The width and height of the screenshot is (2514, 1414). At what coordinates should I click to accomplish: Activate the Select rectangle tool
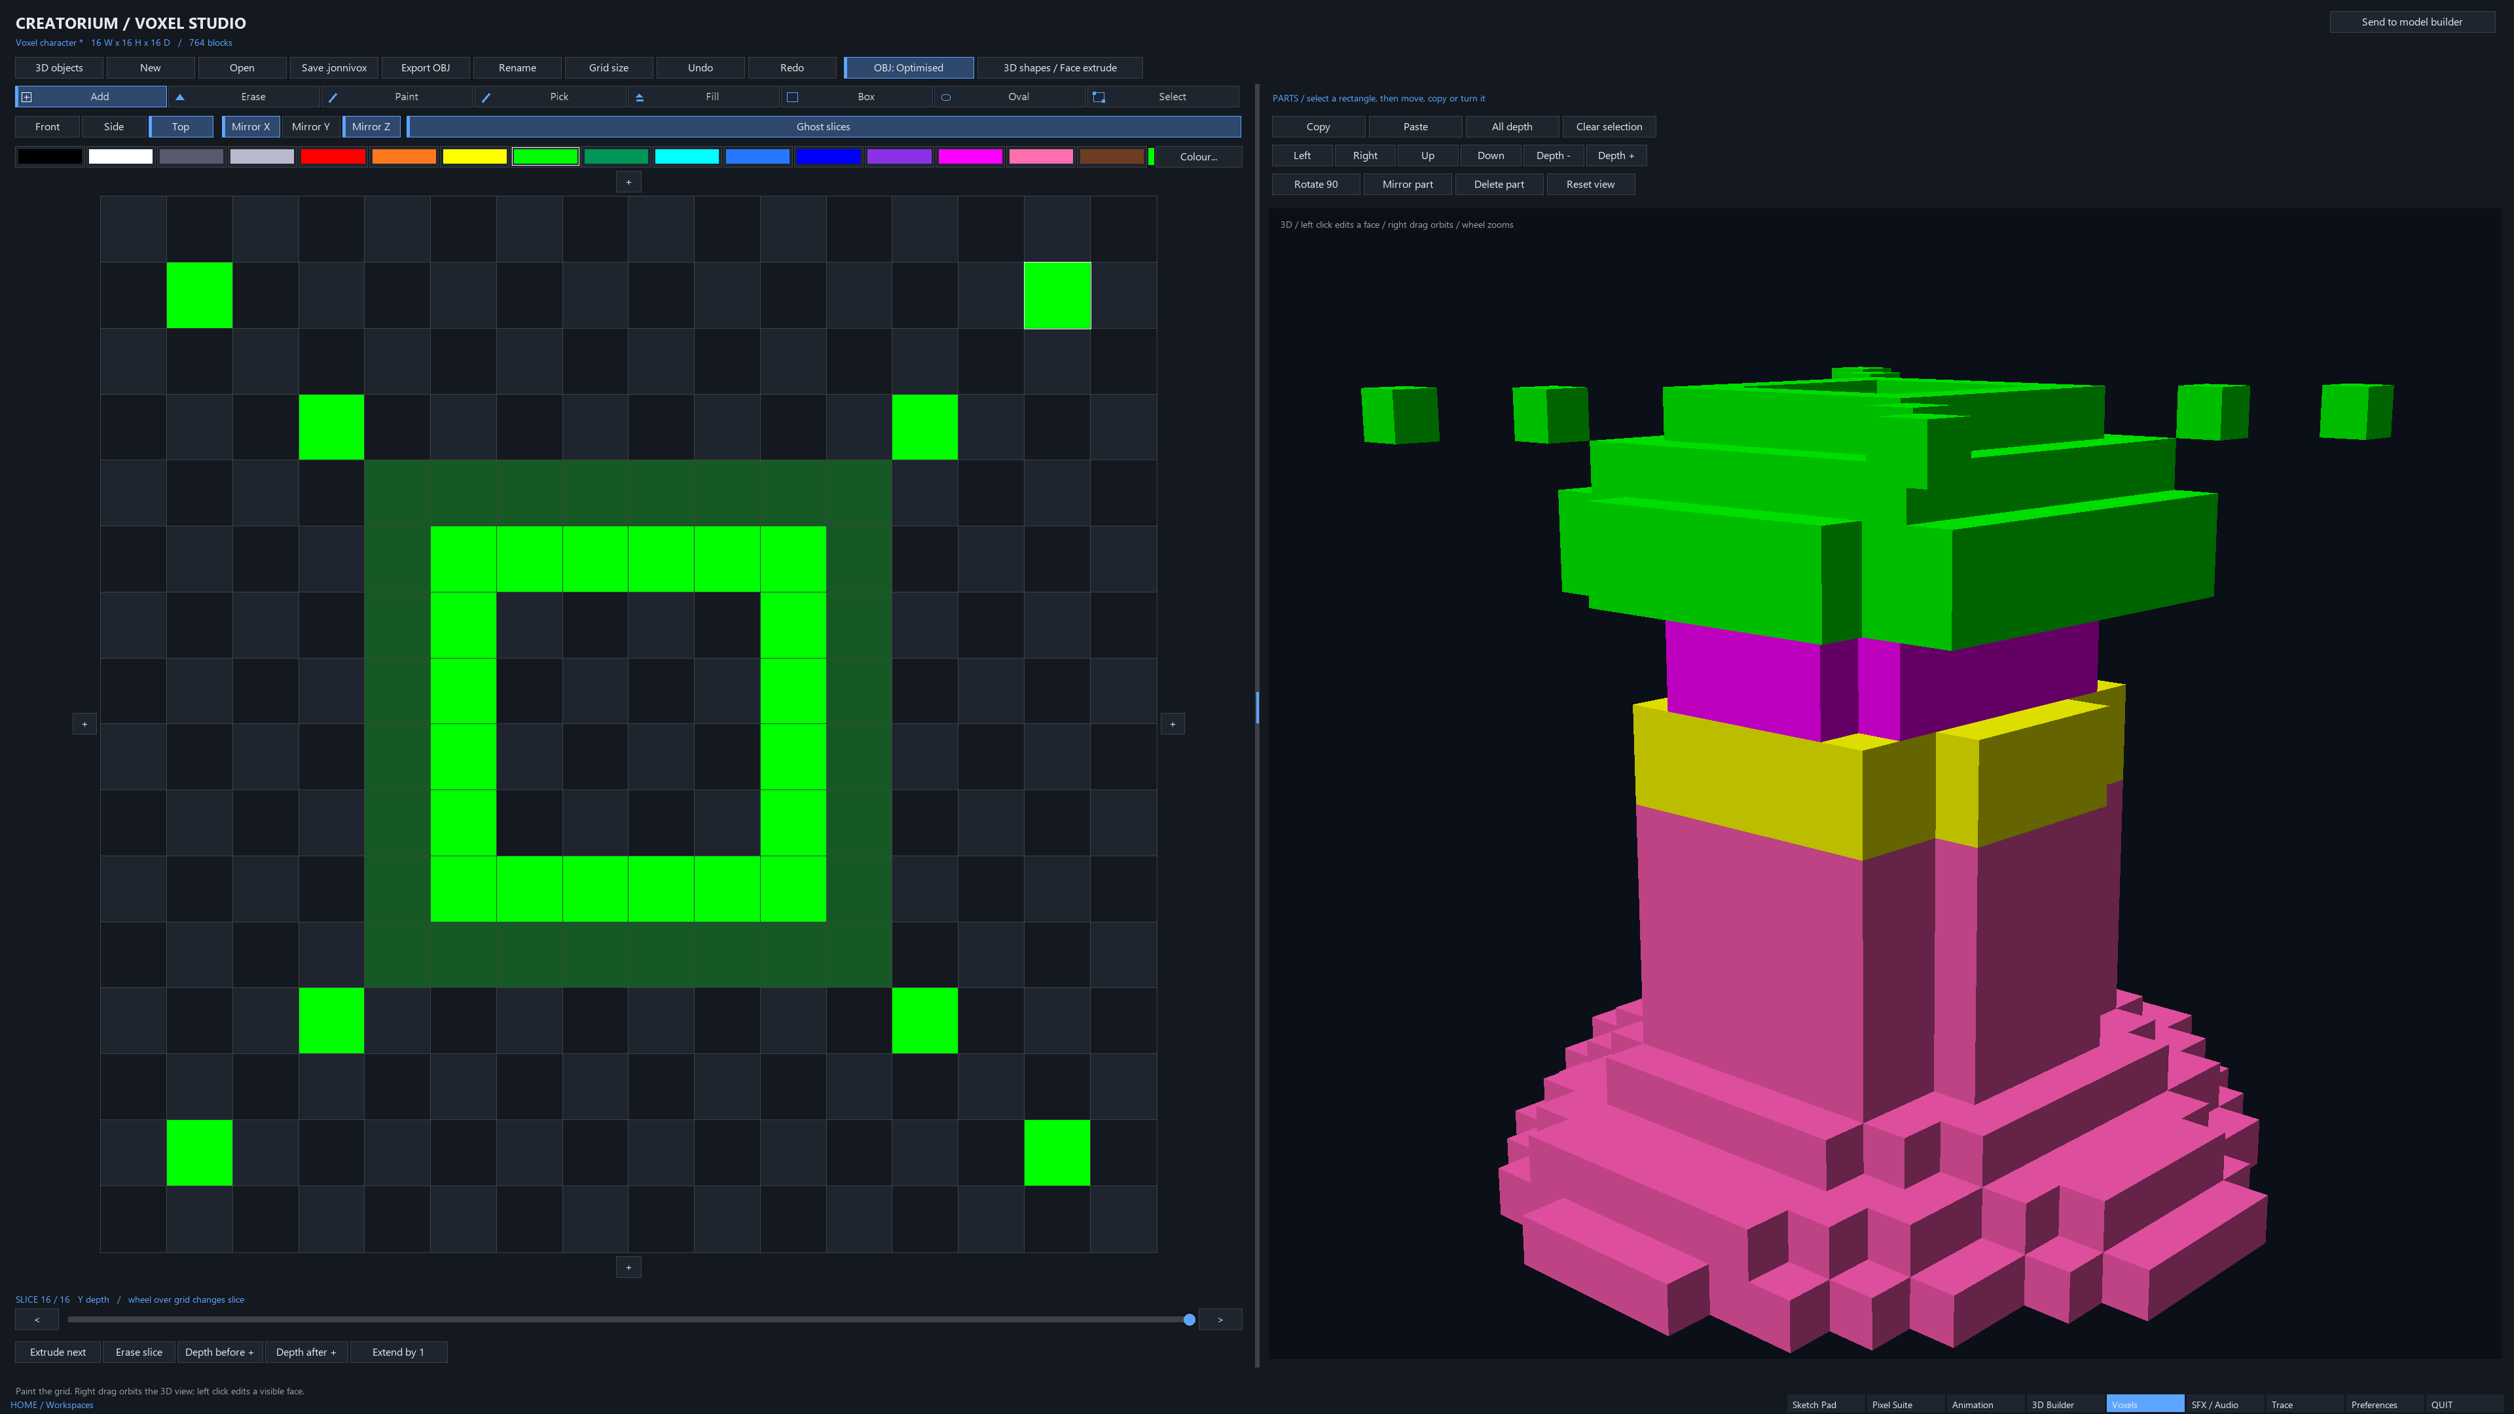tap(1163, 97)
